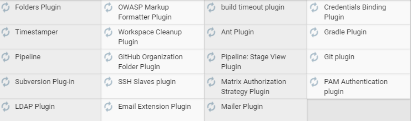
Task: Click the sync icon next to Mailer Plugin
Action: (211, 107)
